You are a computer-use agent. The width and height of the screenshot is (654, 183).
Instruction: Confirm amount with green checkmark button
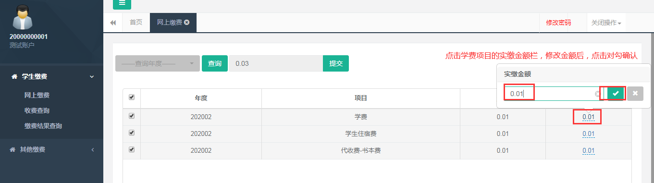[x=616, y=93]
